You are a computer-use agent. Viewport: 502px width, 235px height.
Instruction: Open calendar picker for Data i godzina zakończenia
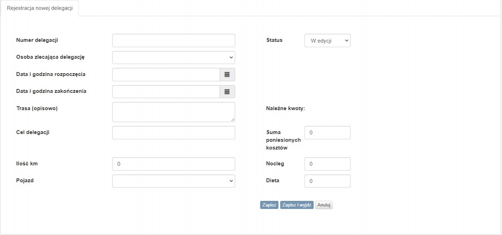227,92
